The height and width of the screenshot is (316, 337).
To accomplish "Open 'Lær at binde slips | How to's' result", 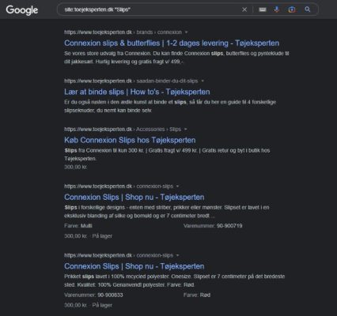I will (x=137, y=92).
